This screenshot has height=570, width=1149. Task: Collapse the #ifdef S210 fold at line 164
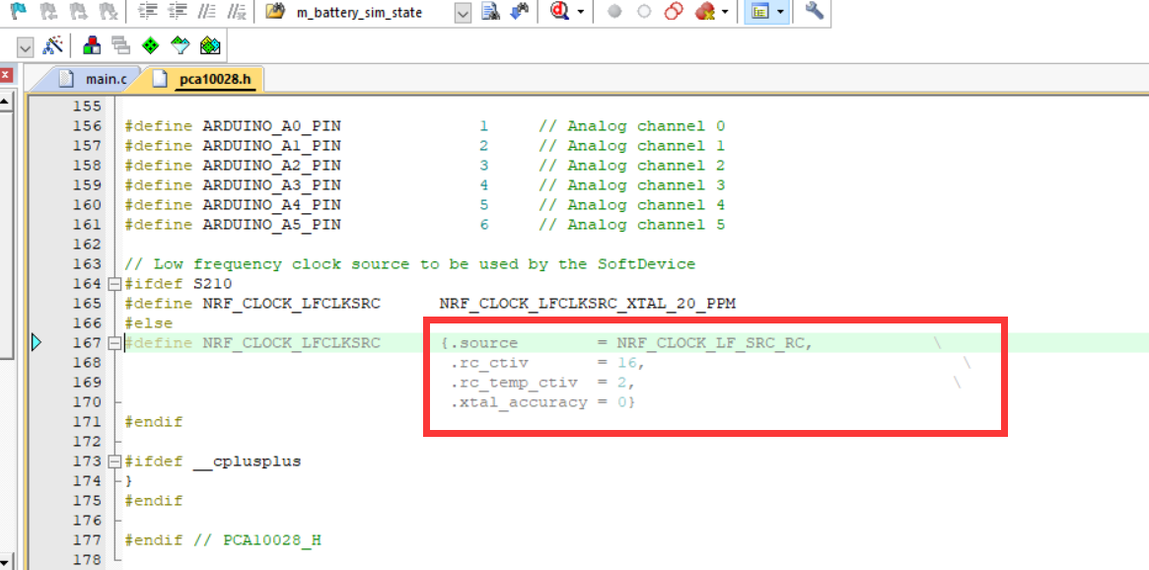coord(115,284)
